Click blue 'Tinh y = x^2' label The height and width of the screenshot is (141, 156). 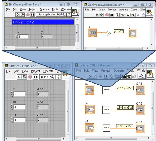(x=43, y=22)
